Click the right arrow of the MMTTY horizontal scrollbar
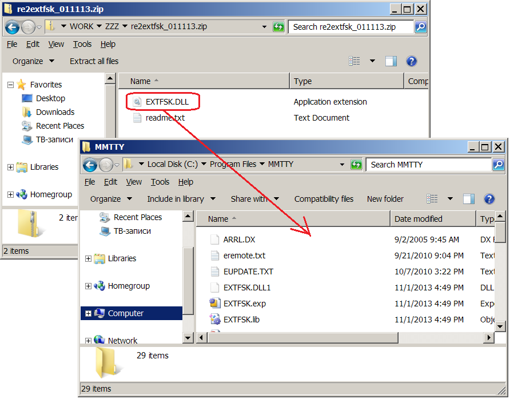 coord(488,338)
